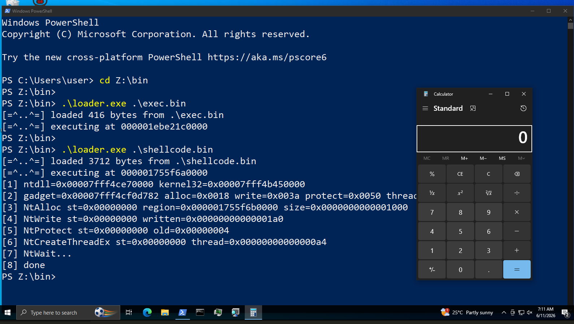Click the C clear button
Viewport: 574px width, 324px height.
click(x=488, y=174)
